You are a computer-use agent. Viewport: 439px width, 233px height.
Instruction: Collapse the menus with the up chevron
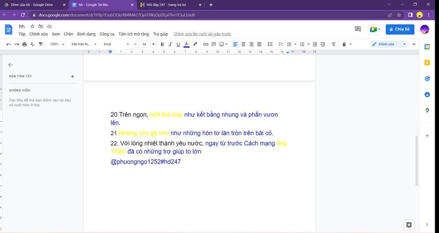pyautogui.click(x=414, y=44)
